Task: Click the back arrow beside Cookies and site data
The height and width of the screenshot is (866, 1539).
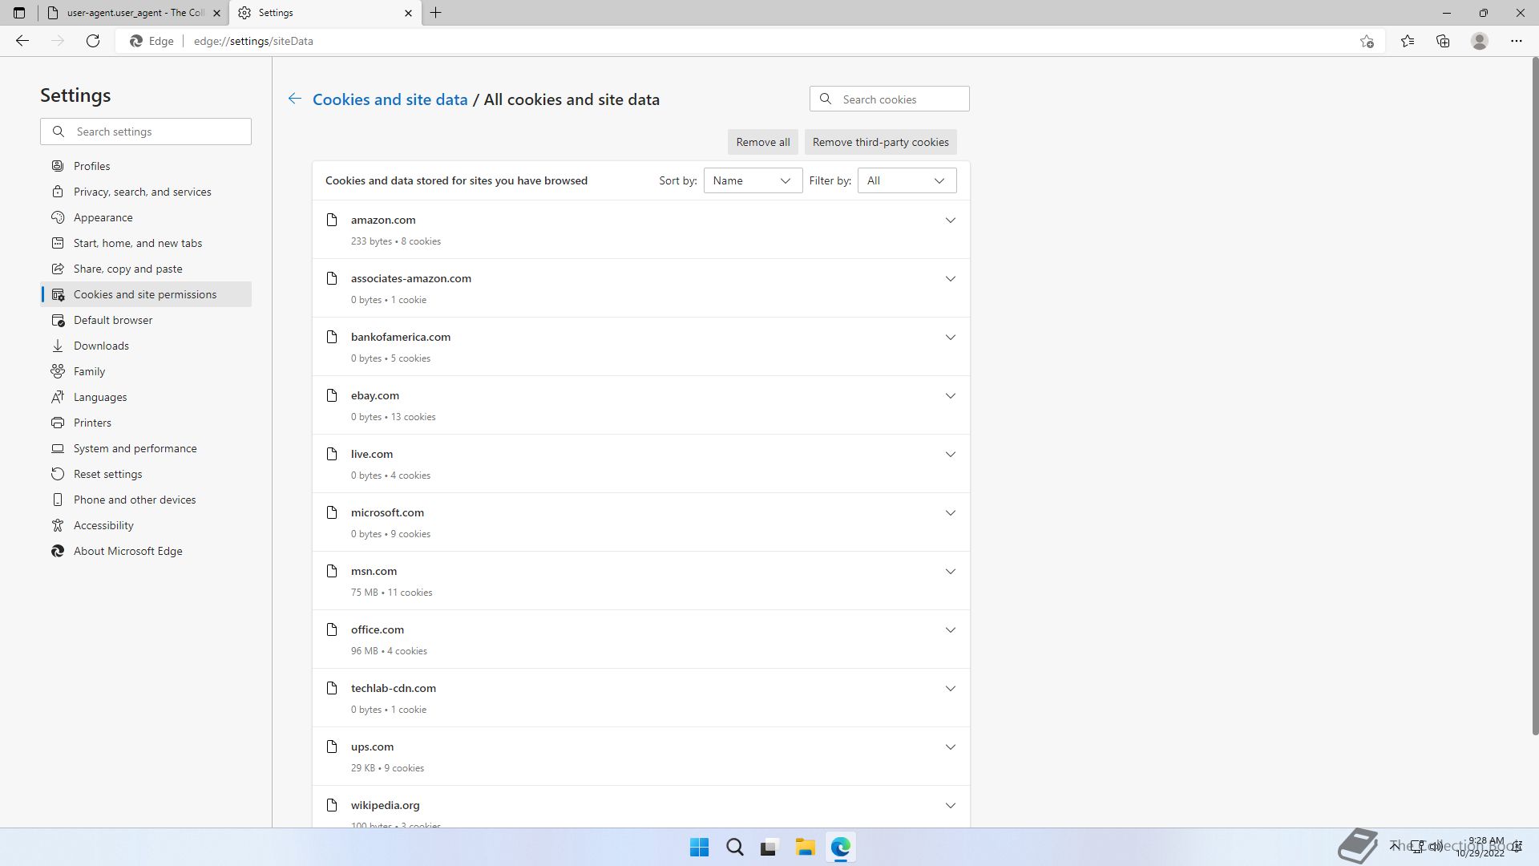Action: pyautogui.click(x=295, y=99)
